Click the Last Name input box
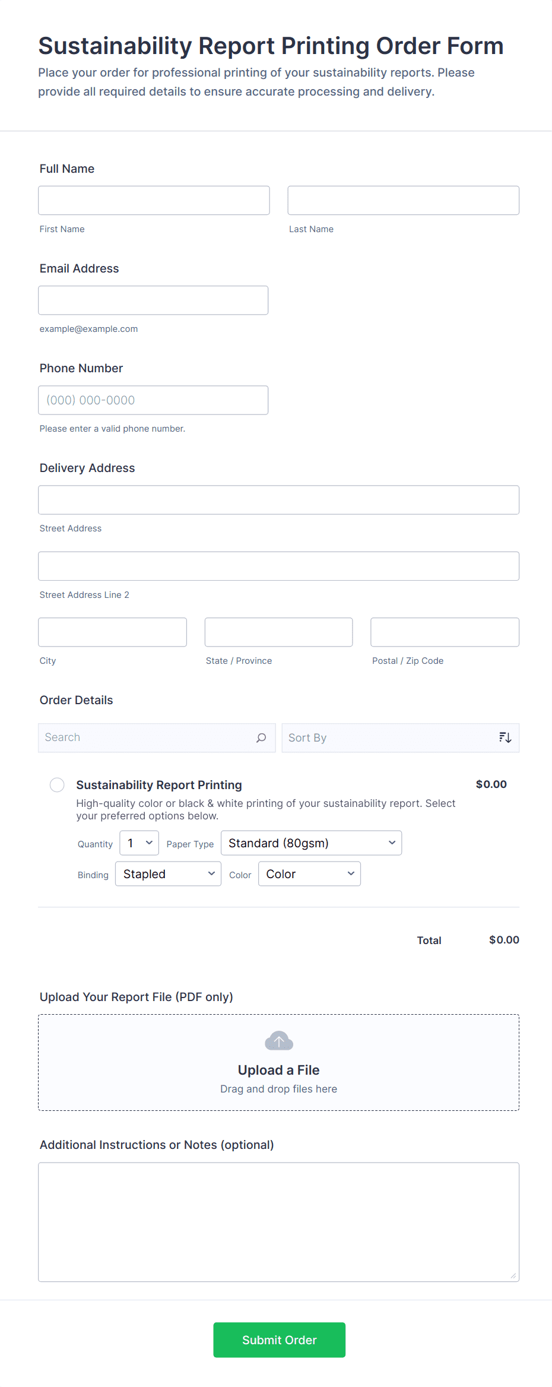Image resolution: width=552 pixels, height=1387 pixels. click(x=403, y=201)
